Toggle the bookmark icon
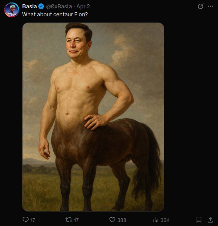The width and height of the screenshot is (218, 226). [x=199, y=220]
